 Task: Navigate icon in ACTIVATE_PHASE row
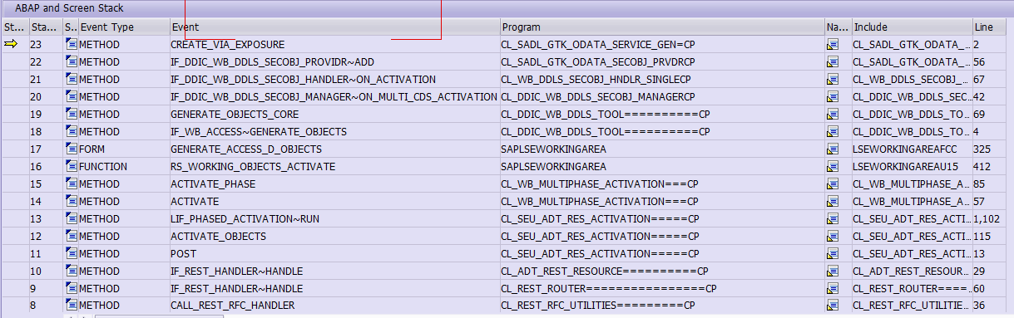click(832, 184)
